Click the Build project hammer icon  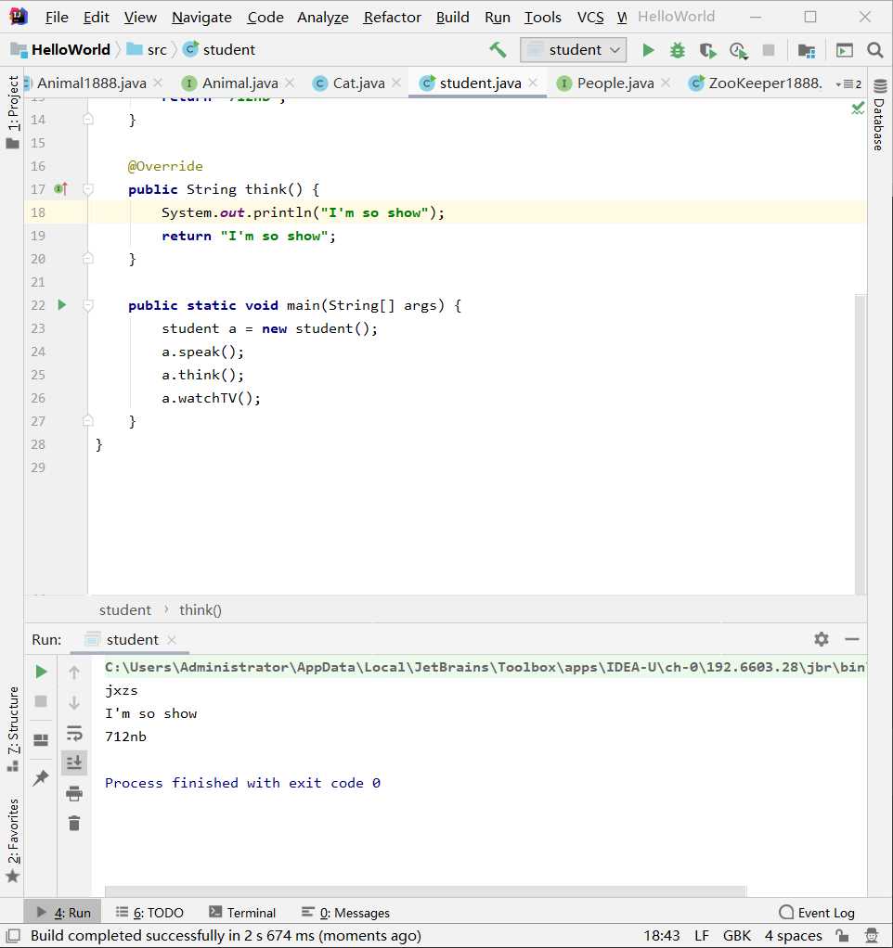[x=498, y=49]
